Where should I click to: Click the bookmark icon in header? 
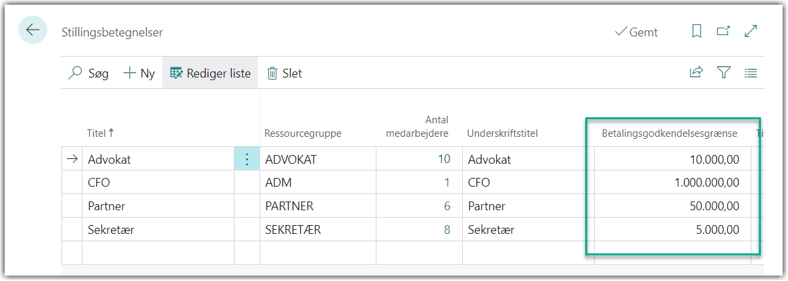697,31
